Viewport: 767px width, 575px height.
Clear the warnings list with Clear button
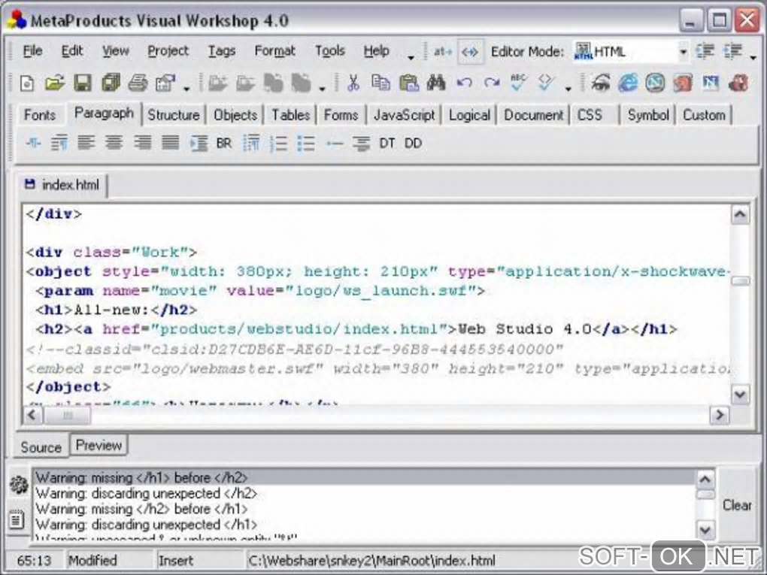click(x=737, y=505)
